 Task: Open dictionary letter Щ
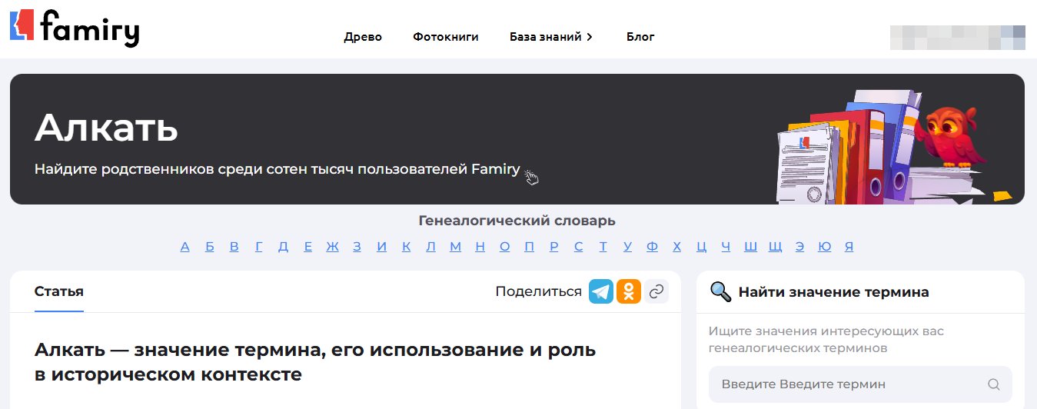click(x=776, y=247)
